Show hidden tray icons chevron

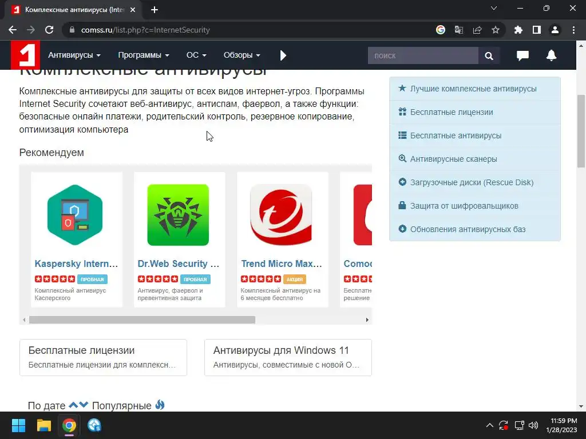point(490,425)
